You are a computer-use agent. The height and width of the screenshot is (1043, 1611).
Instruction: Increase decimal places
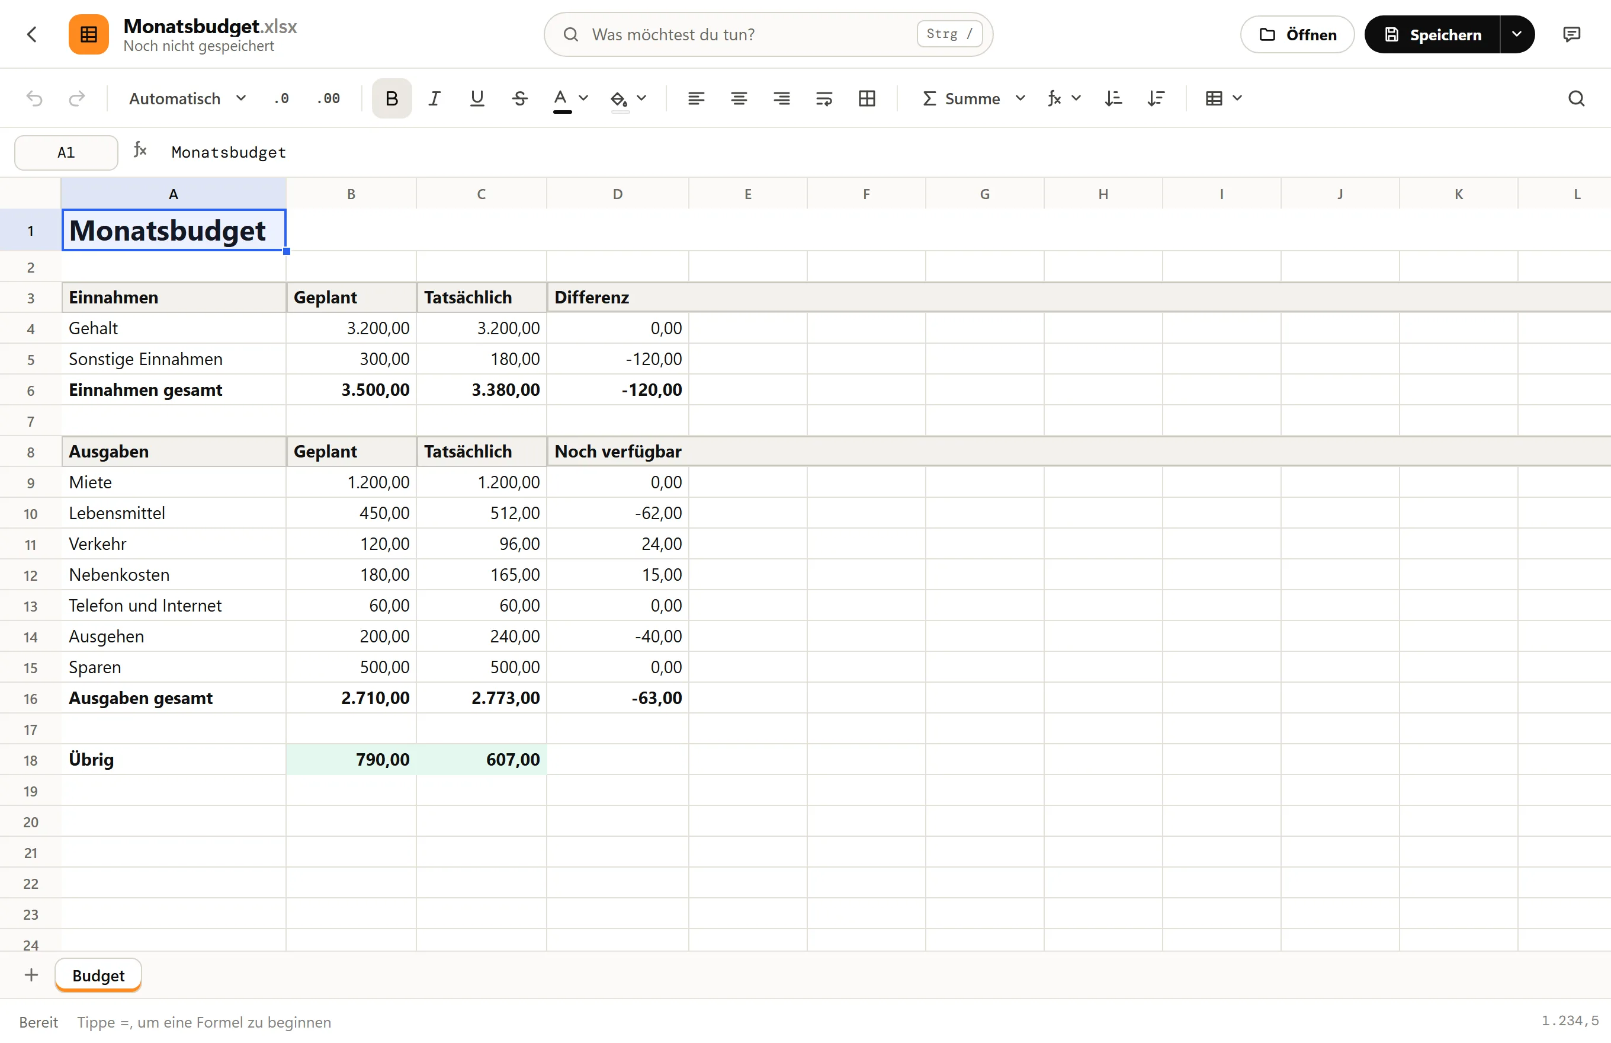coord(329,99)
